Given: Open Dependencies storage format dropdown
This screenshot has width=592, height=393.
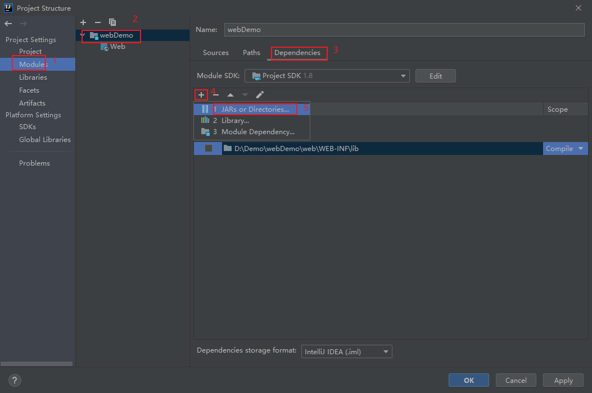Looking at the screenshot, I should (346, 351).
